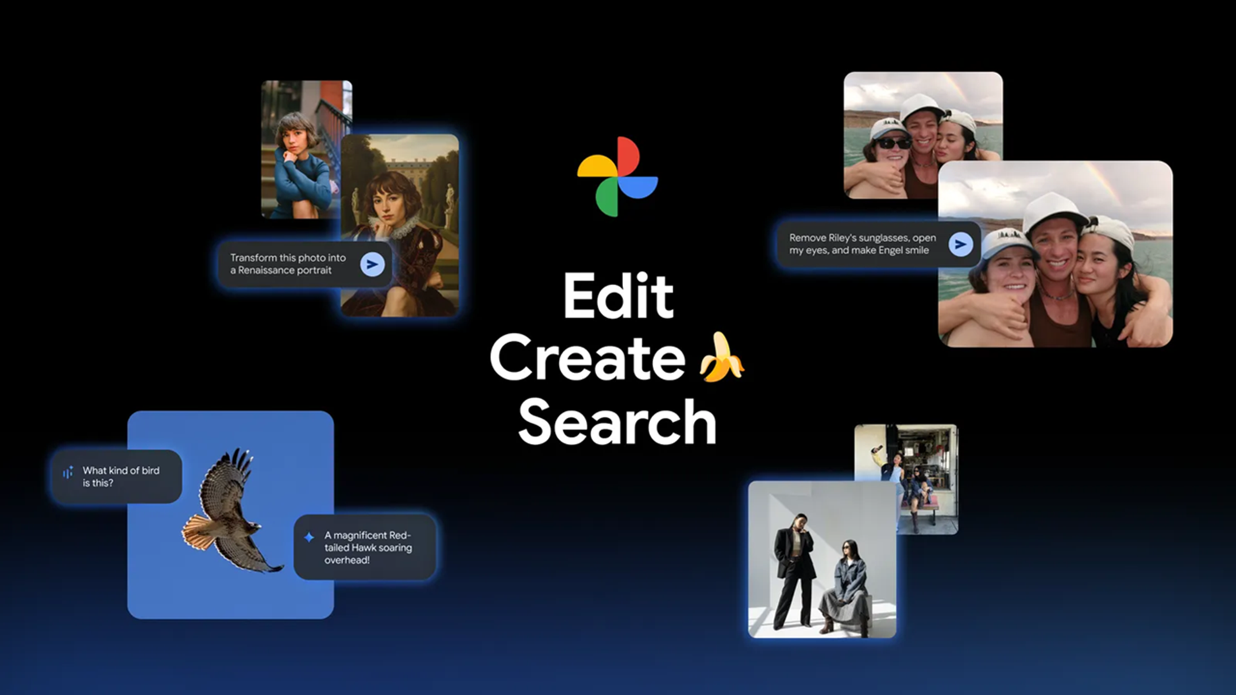Click the Red-tailed Hawk answer bubble
The height and width of the screenshot is (695, 1236).
(367, 548)
